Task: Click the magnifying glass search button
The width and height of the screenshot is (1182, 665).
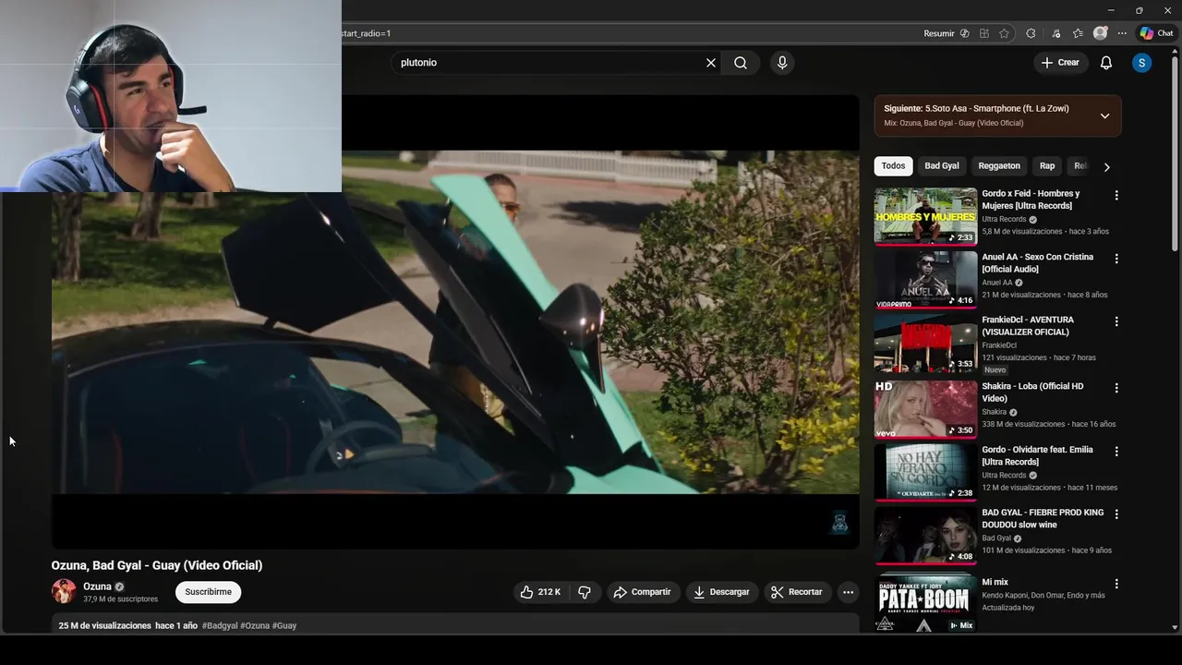Action: (x=741, y=63)
